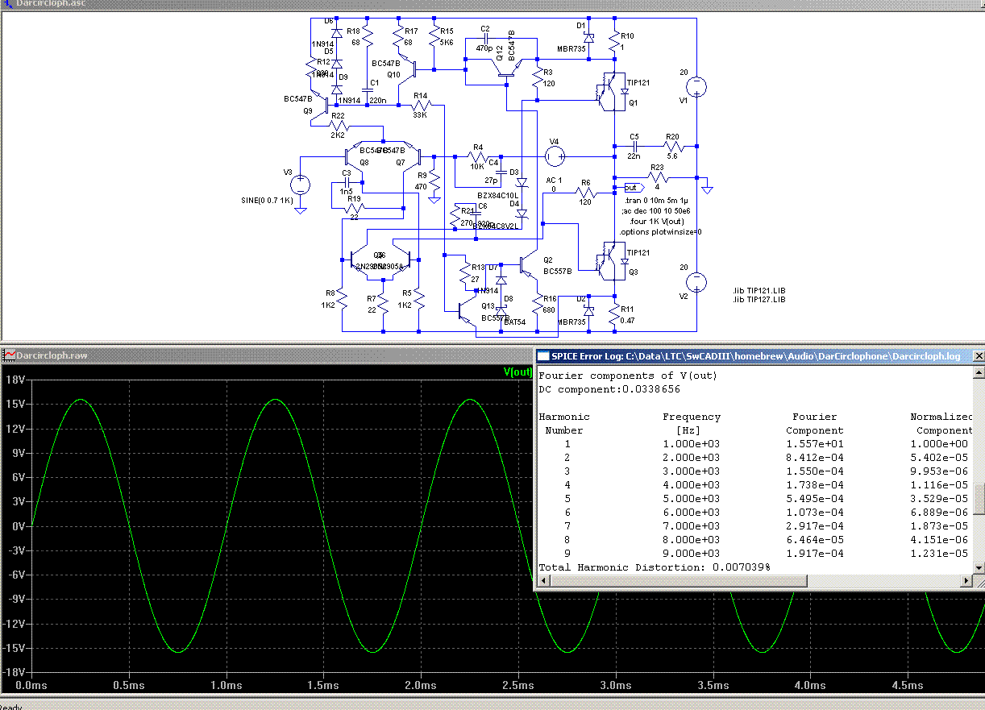The image size is (985, 710).
Task: Click the ground symbol in the schematic
Action: [x=707, y=189]
